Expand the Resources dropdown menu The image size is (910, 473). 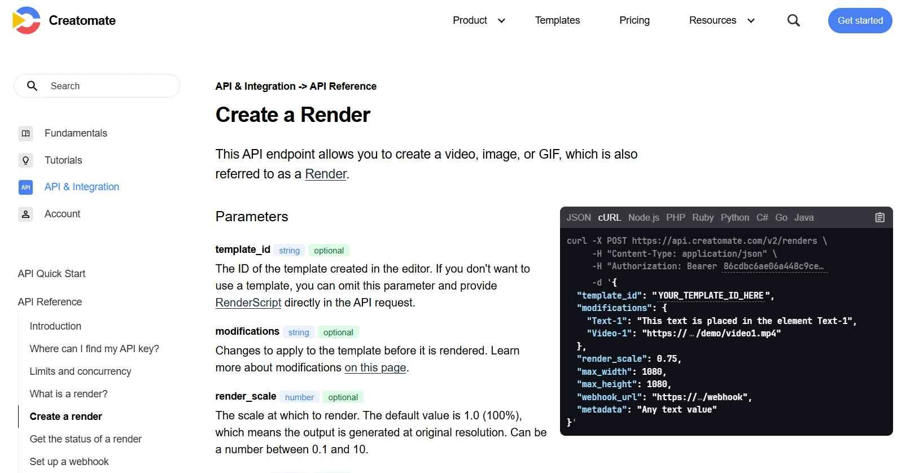722,20
